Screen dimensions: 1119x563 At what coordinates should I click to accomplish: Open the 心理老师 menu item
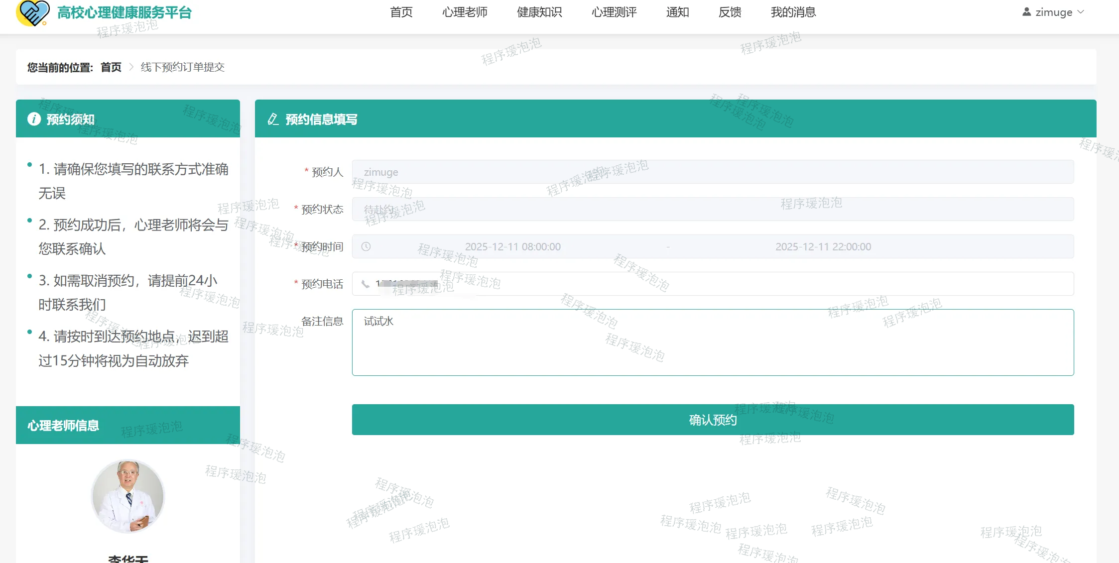465,12
